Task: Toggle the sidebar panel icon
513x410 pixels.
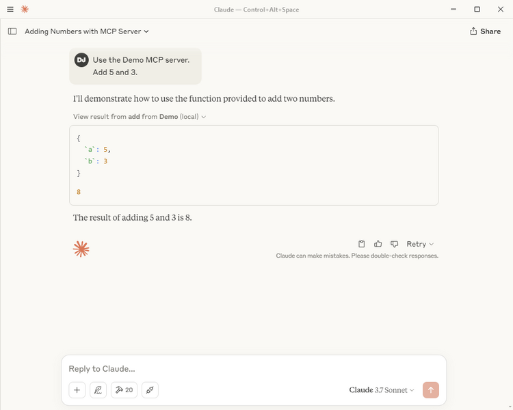Action: (x=12, y=31)
